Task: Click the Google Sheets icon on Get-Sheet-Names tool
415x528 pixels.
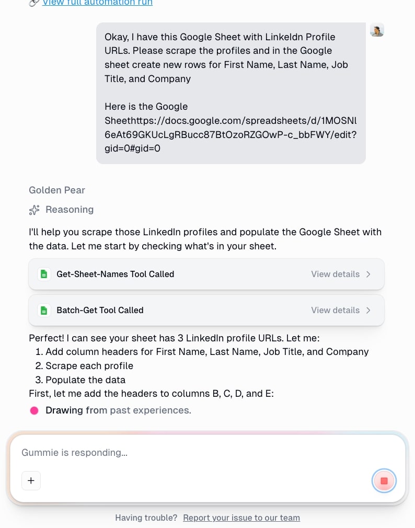Action: (x=44, y=274)
